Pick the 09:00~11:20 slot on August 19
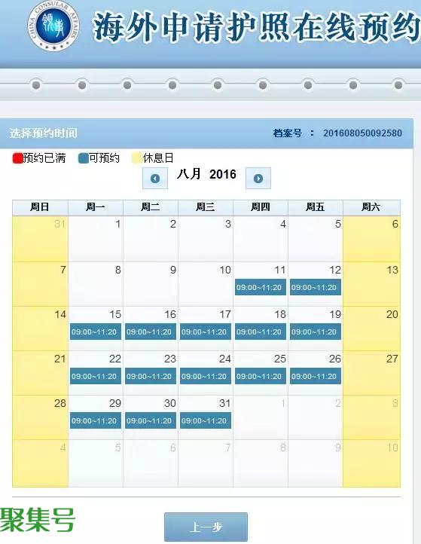The height and width of the screenshot is (544, 421). tap(316, 332)
